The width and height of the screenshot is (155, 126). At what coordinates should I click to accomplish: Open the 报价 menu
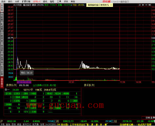[x=10, y=2]
